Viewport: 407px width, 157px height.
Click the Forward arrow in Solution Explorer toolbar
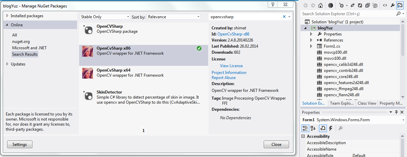click(x=313, y=5)
